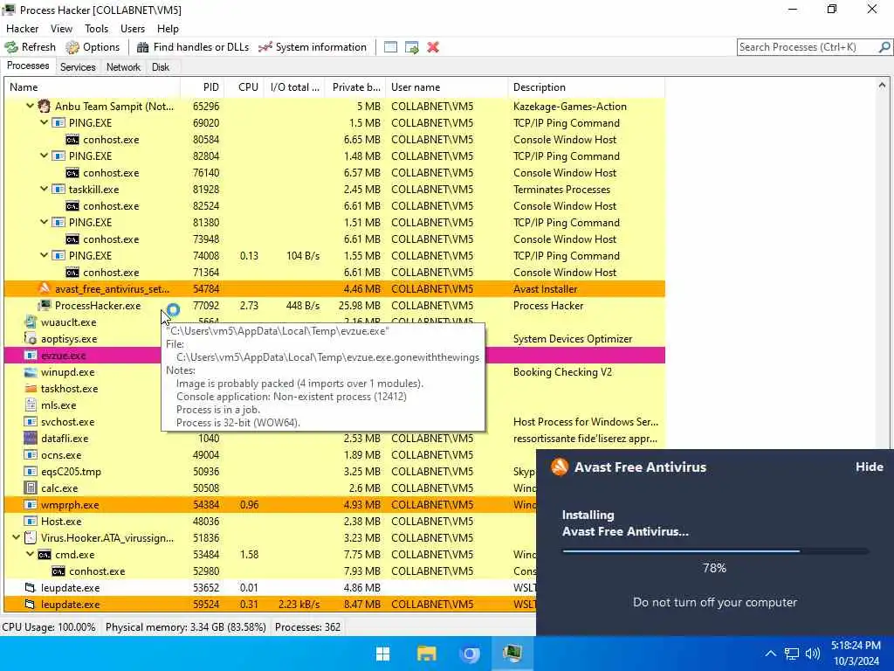Switch to the Network tab
The height and width of the screenshot is (671, 894).
(x=123, y=67)
